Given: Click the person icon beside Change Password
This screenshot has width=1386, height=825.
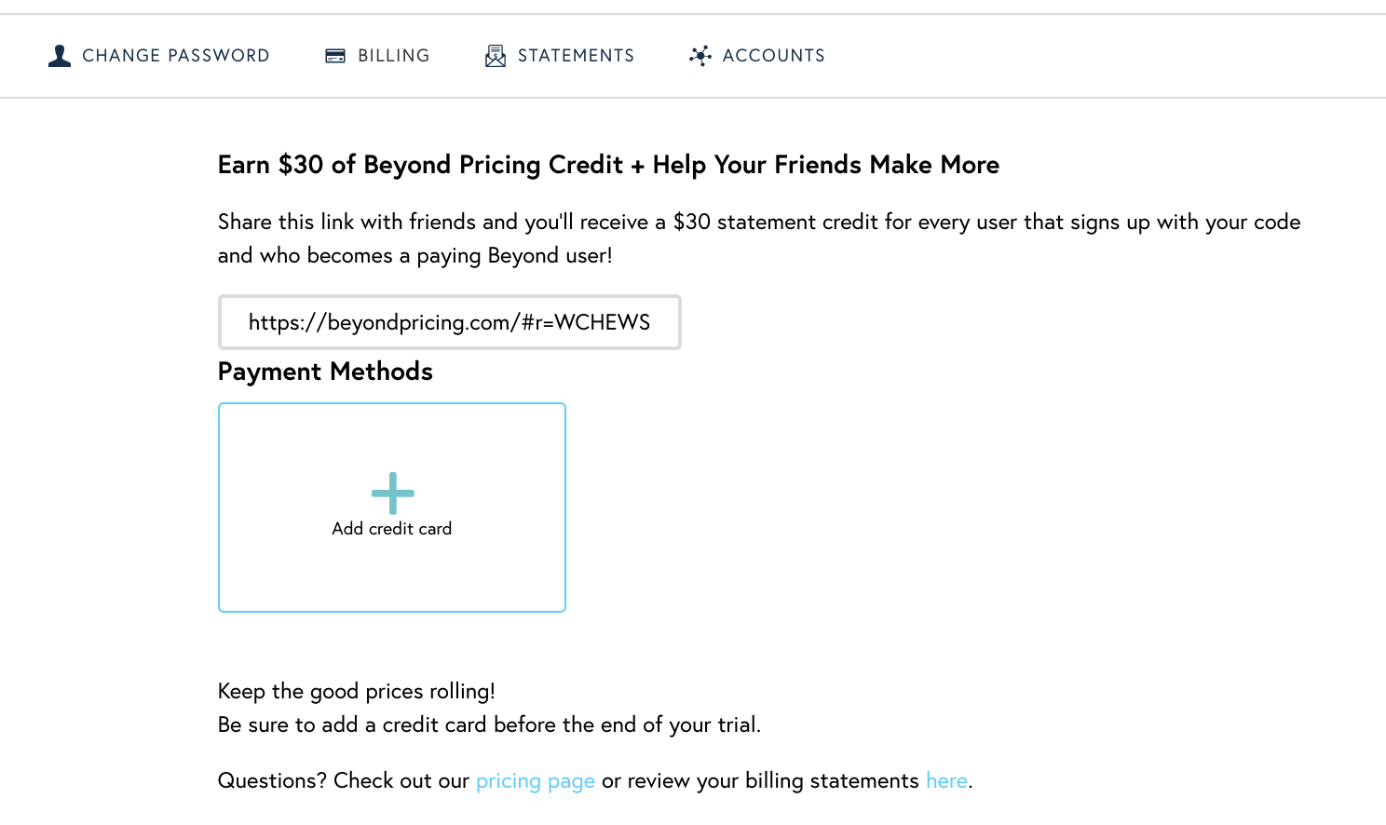Looking at the screenshot, I should pyautogui.click(x=60, y=56).
